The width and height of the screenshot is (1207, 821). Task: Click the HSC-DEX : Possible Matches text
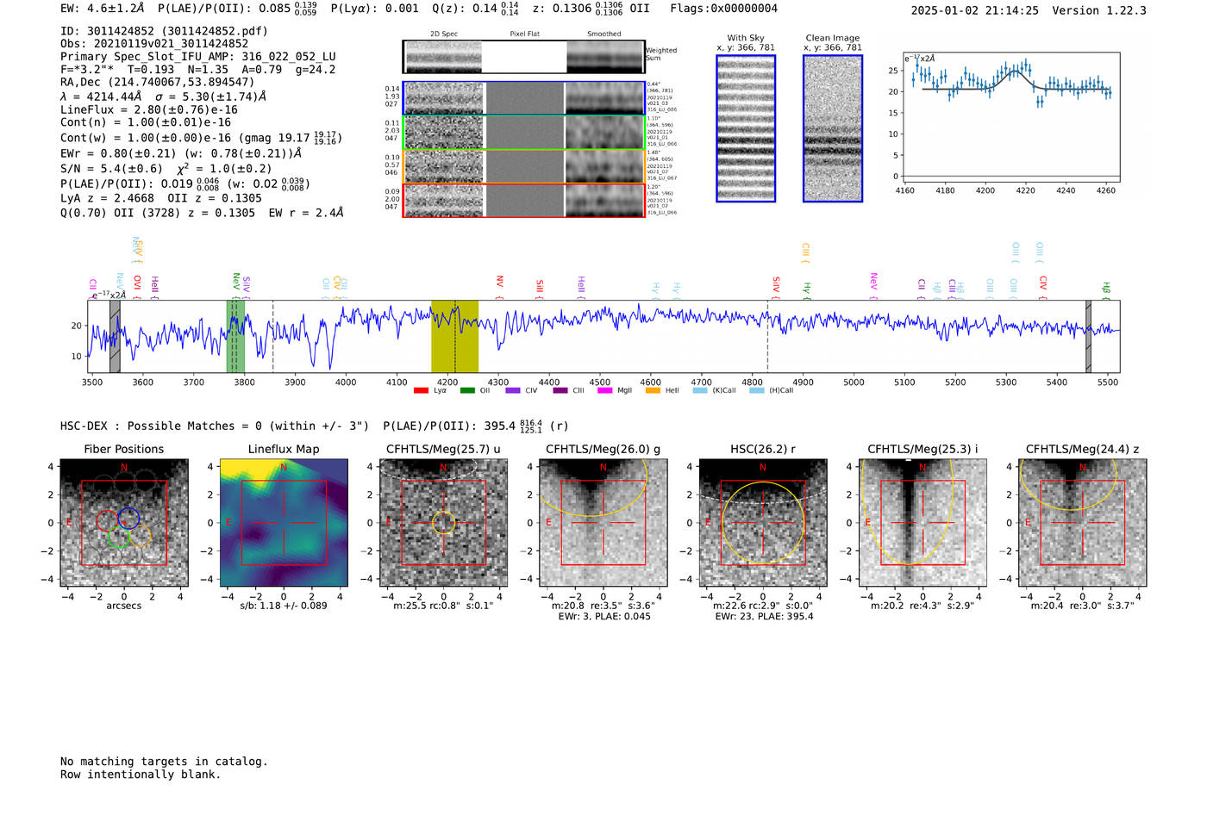click(215, 426)
